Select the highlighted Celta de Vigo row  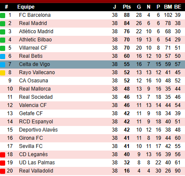[x=92, y=64]
